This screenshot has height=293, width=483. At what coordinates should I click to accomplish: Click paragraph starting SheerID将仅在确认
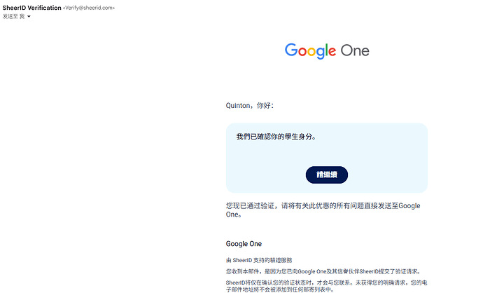point(326,286)
